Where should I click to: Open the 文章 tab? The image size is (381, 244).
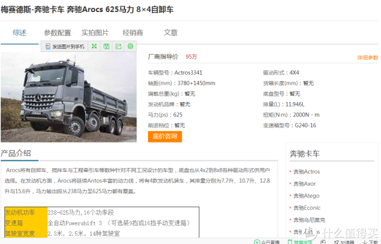click(171, 32)
